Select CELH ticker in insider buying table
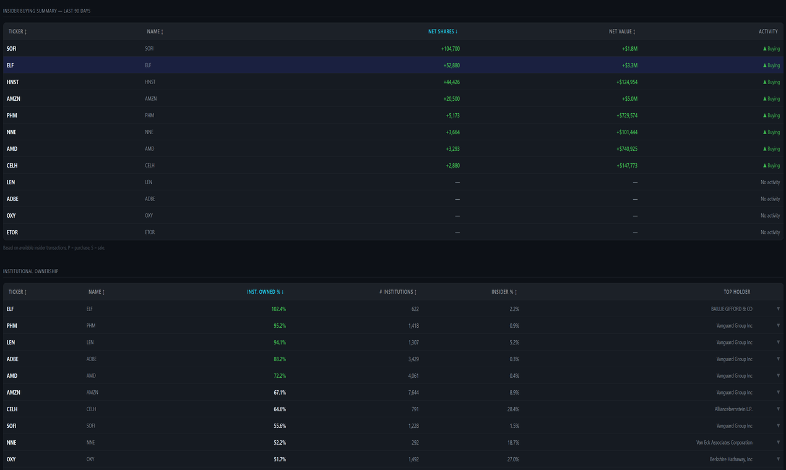Image resolution: width=786 pixels, height=470 pixels. [x=12, y=165]
